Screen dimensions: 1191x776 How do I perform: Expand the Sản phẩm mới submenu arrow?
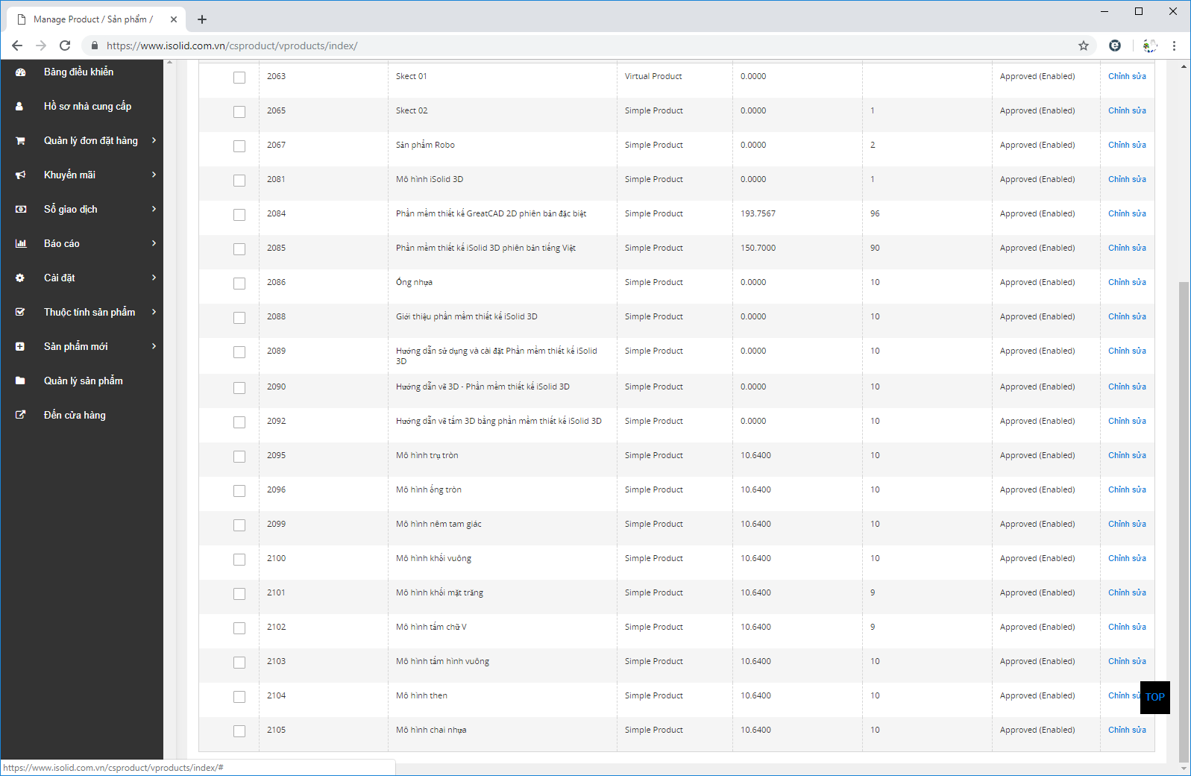154,346
